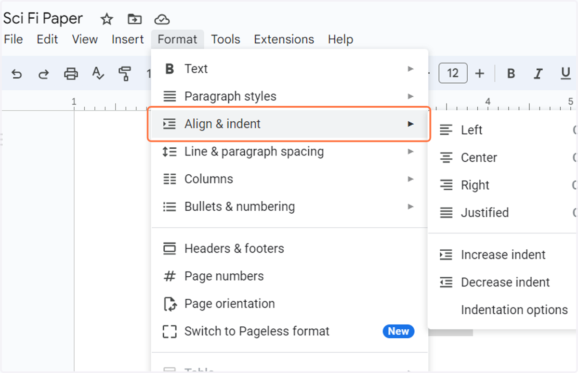Image resolution: width=578 pixels, height=373 pixels.
Task: Expand Line & paragraph spacing submenu
Action: [289, 152]
